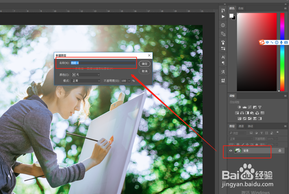Switch to the 色板 tab
The height and width of the screenshot is (194, 289).
tap(241, 8)
